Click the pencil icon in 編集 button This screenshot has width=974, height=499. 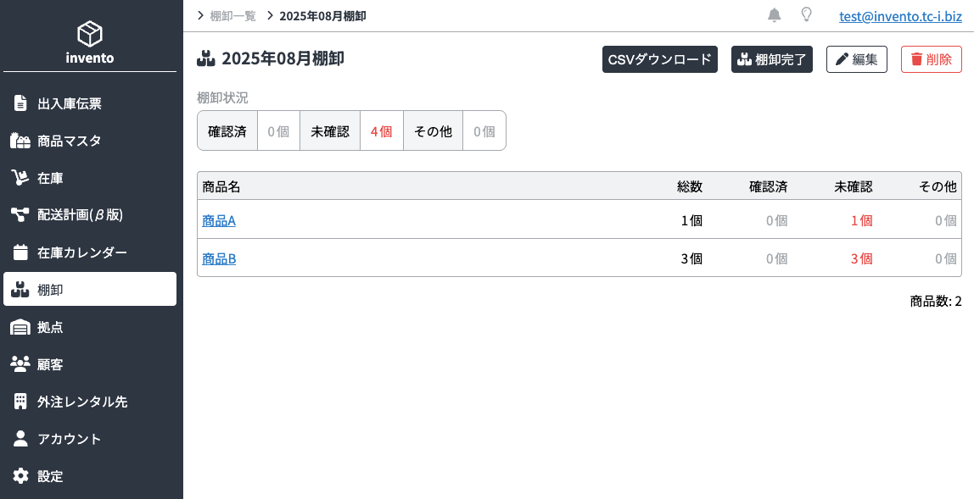tap(842, 59)
